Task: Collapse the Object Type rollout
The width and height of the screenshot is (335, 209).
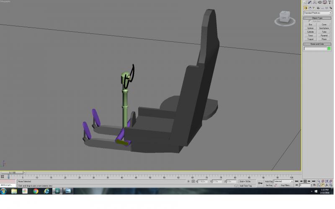Action: (317, 18)
